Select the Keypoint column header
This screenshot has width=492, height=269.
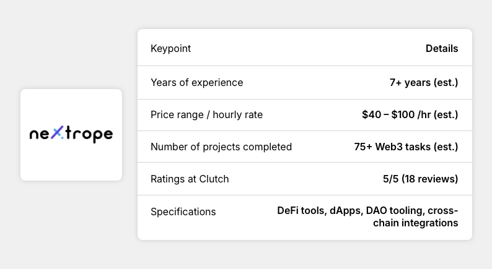[x=170, y=49]
